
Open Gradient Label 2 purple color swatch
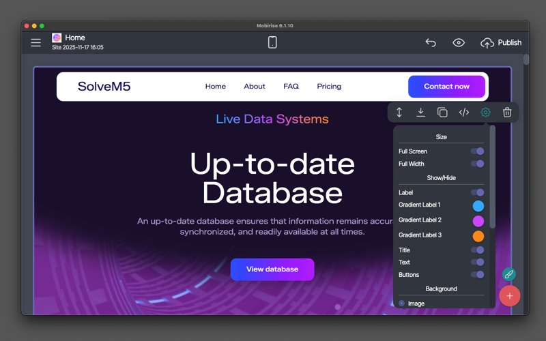coord(478,221)
